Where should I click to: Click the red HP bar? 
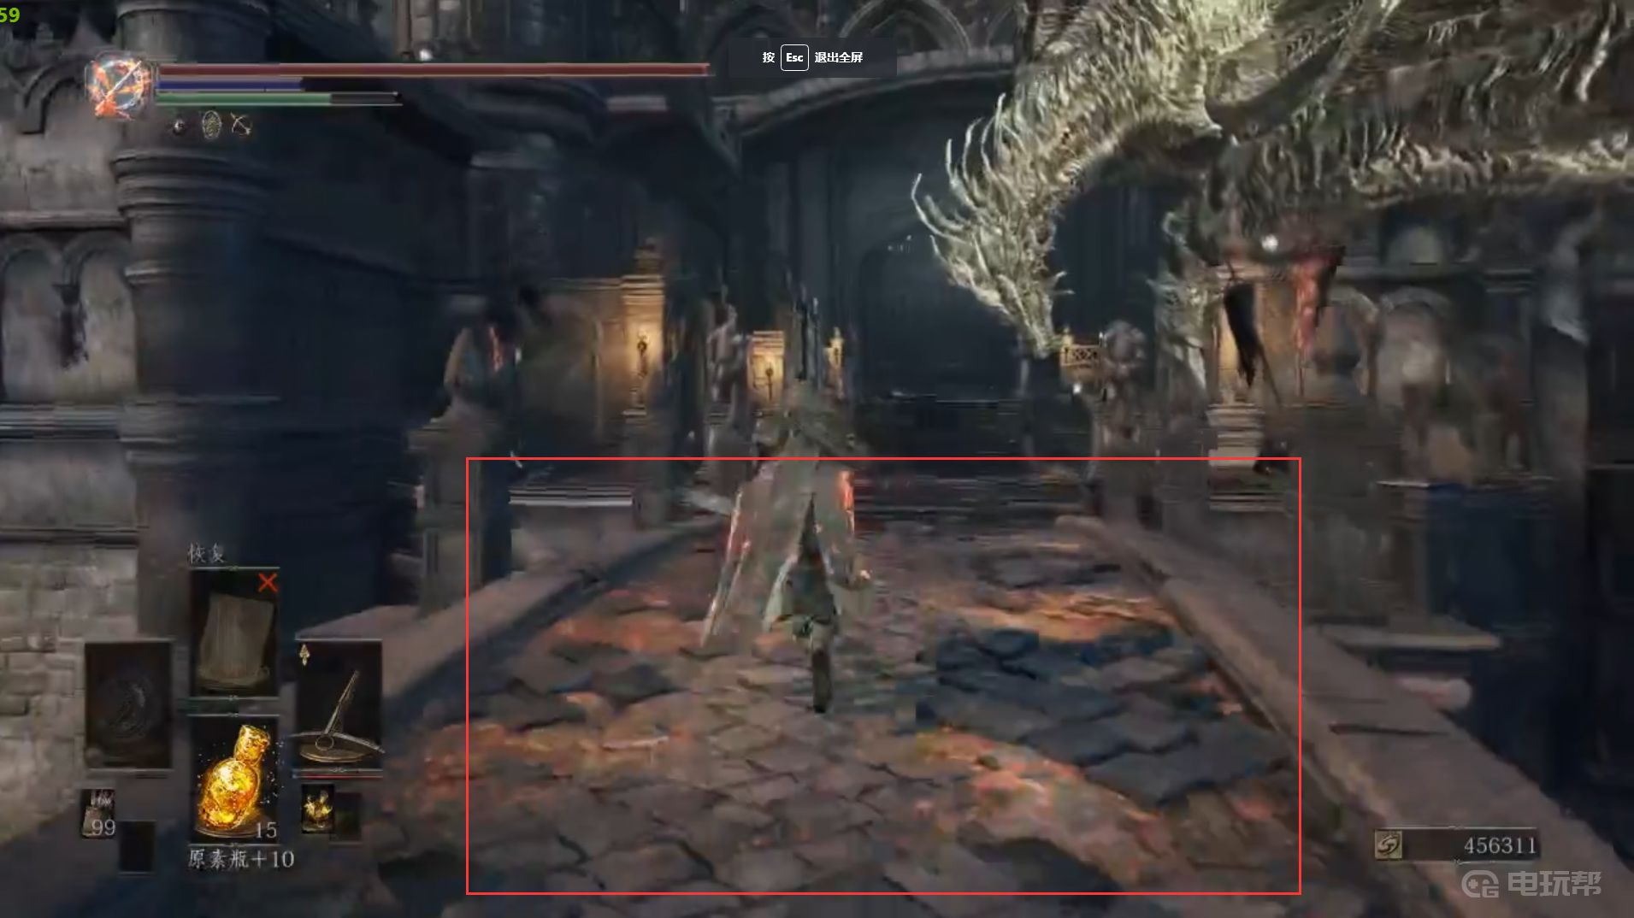(433, 69)
